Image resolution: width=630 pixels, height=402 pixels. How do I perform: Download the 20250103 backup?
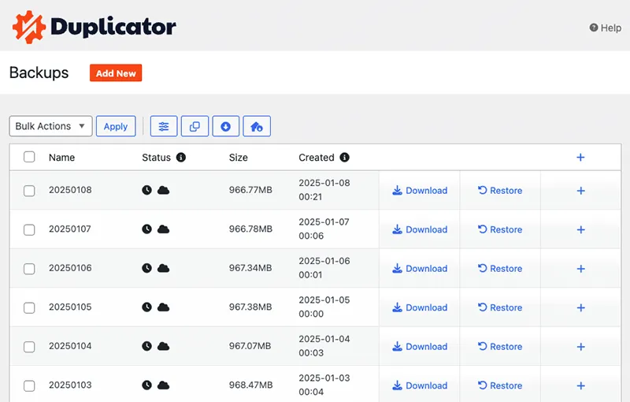point(420,385)
